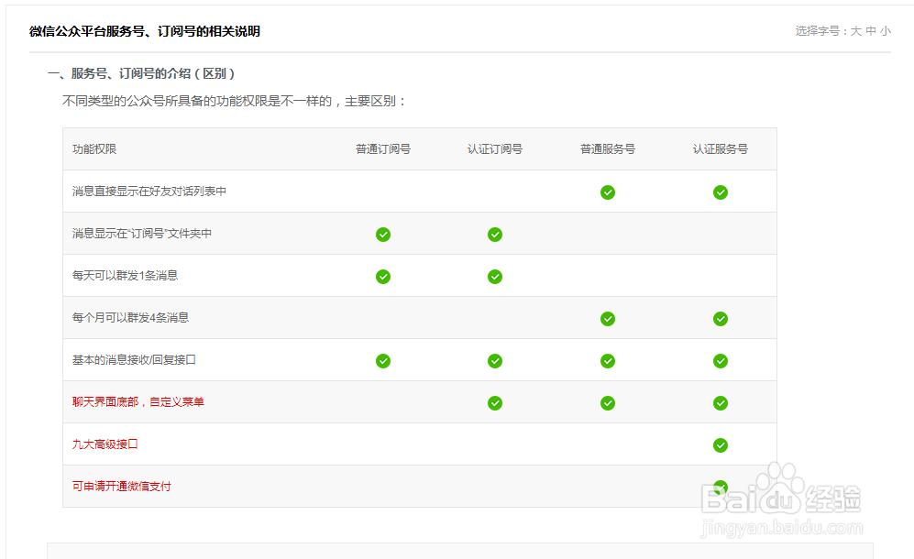
Task: Click the row label 消息直接显示在好友对话列表中
Action: pos(149,192)
